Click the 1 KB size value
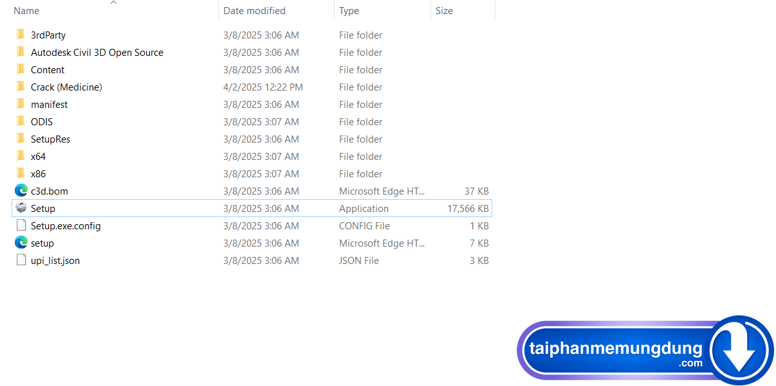The width and height of the screenshot is (776, 386). point(479,226)
